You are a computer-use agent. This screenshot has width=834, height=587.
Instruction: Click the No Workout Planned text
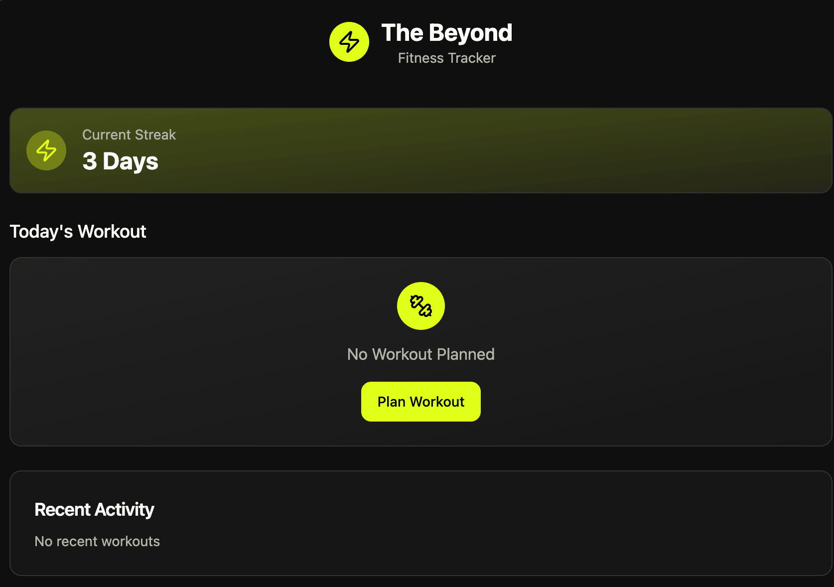click(x=421, y=354)
